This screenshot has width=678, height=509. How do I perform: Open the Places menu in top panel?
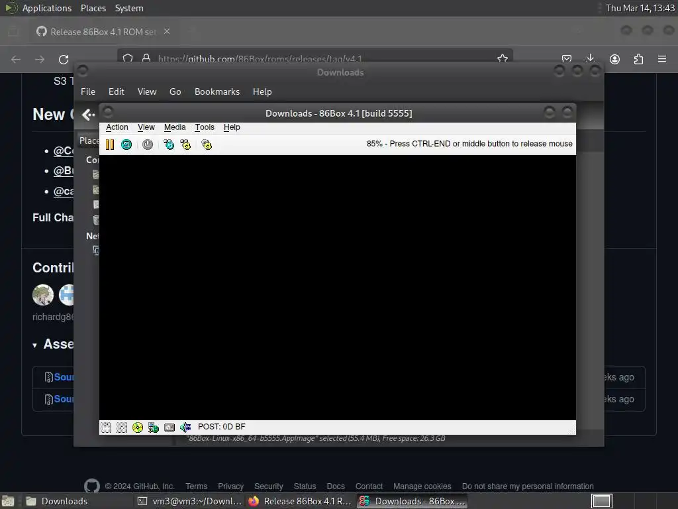[x=93, y=8]
